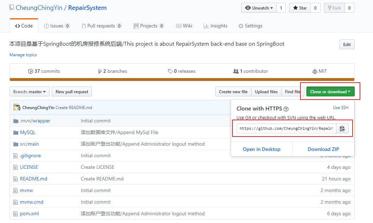Click the releases tag icon

click(x=170, y=71)
